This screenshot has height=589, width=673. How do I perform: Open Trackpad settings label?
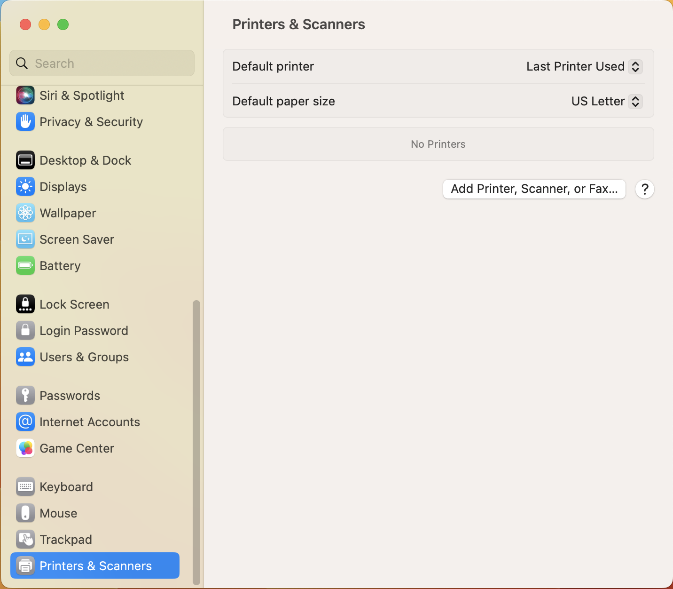coord(66,540)
